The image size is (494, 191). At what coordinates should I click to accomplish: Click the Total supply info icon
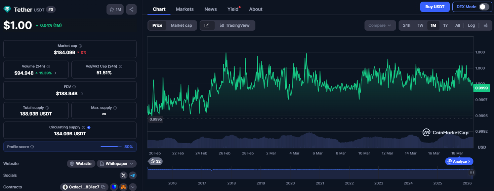click(x=47, y=108)
